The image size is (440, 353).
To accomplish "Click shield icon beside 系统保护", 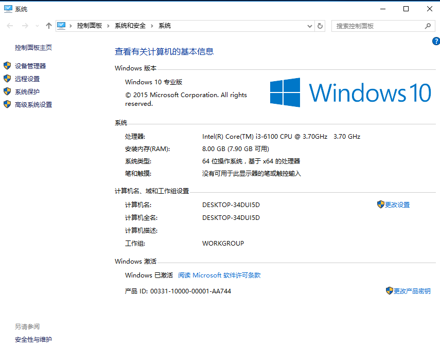I will (x=7, y=91).
